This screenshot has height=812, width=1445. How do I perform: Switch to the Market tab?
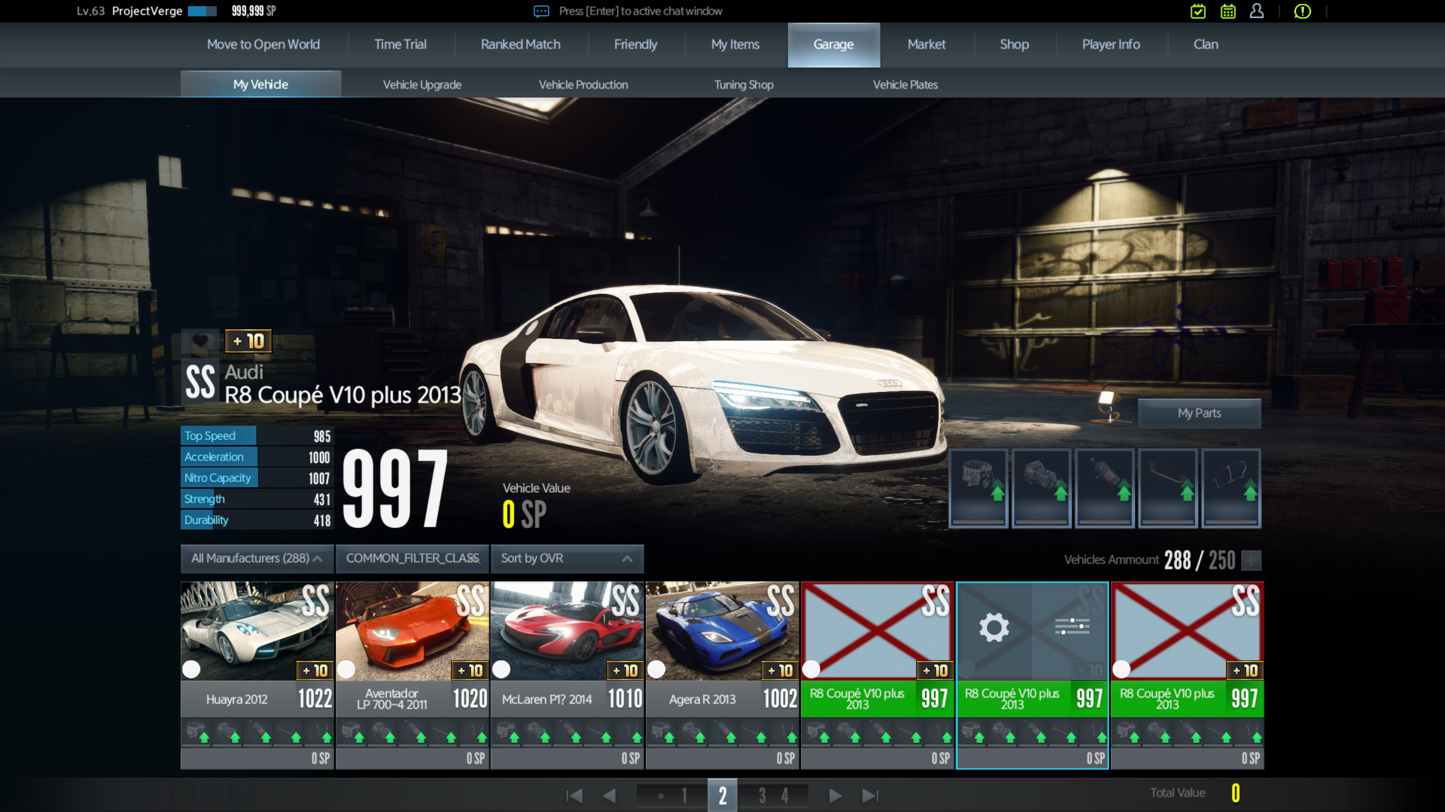[x=926, y=45]
